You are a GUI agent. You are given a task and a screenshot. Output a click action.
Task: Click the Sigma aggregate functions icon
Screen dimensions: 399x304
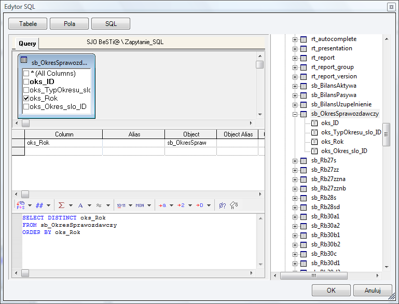(61, 205)
